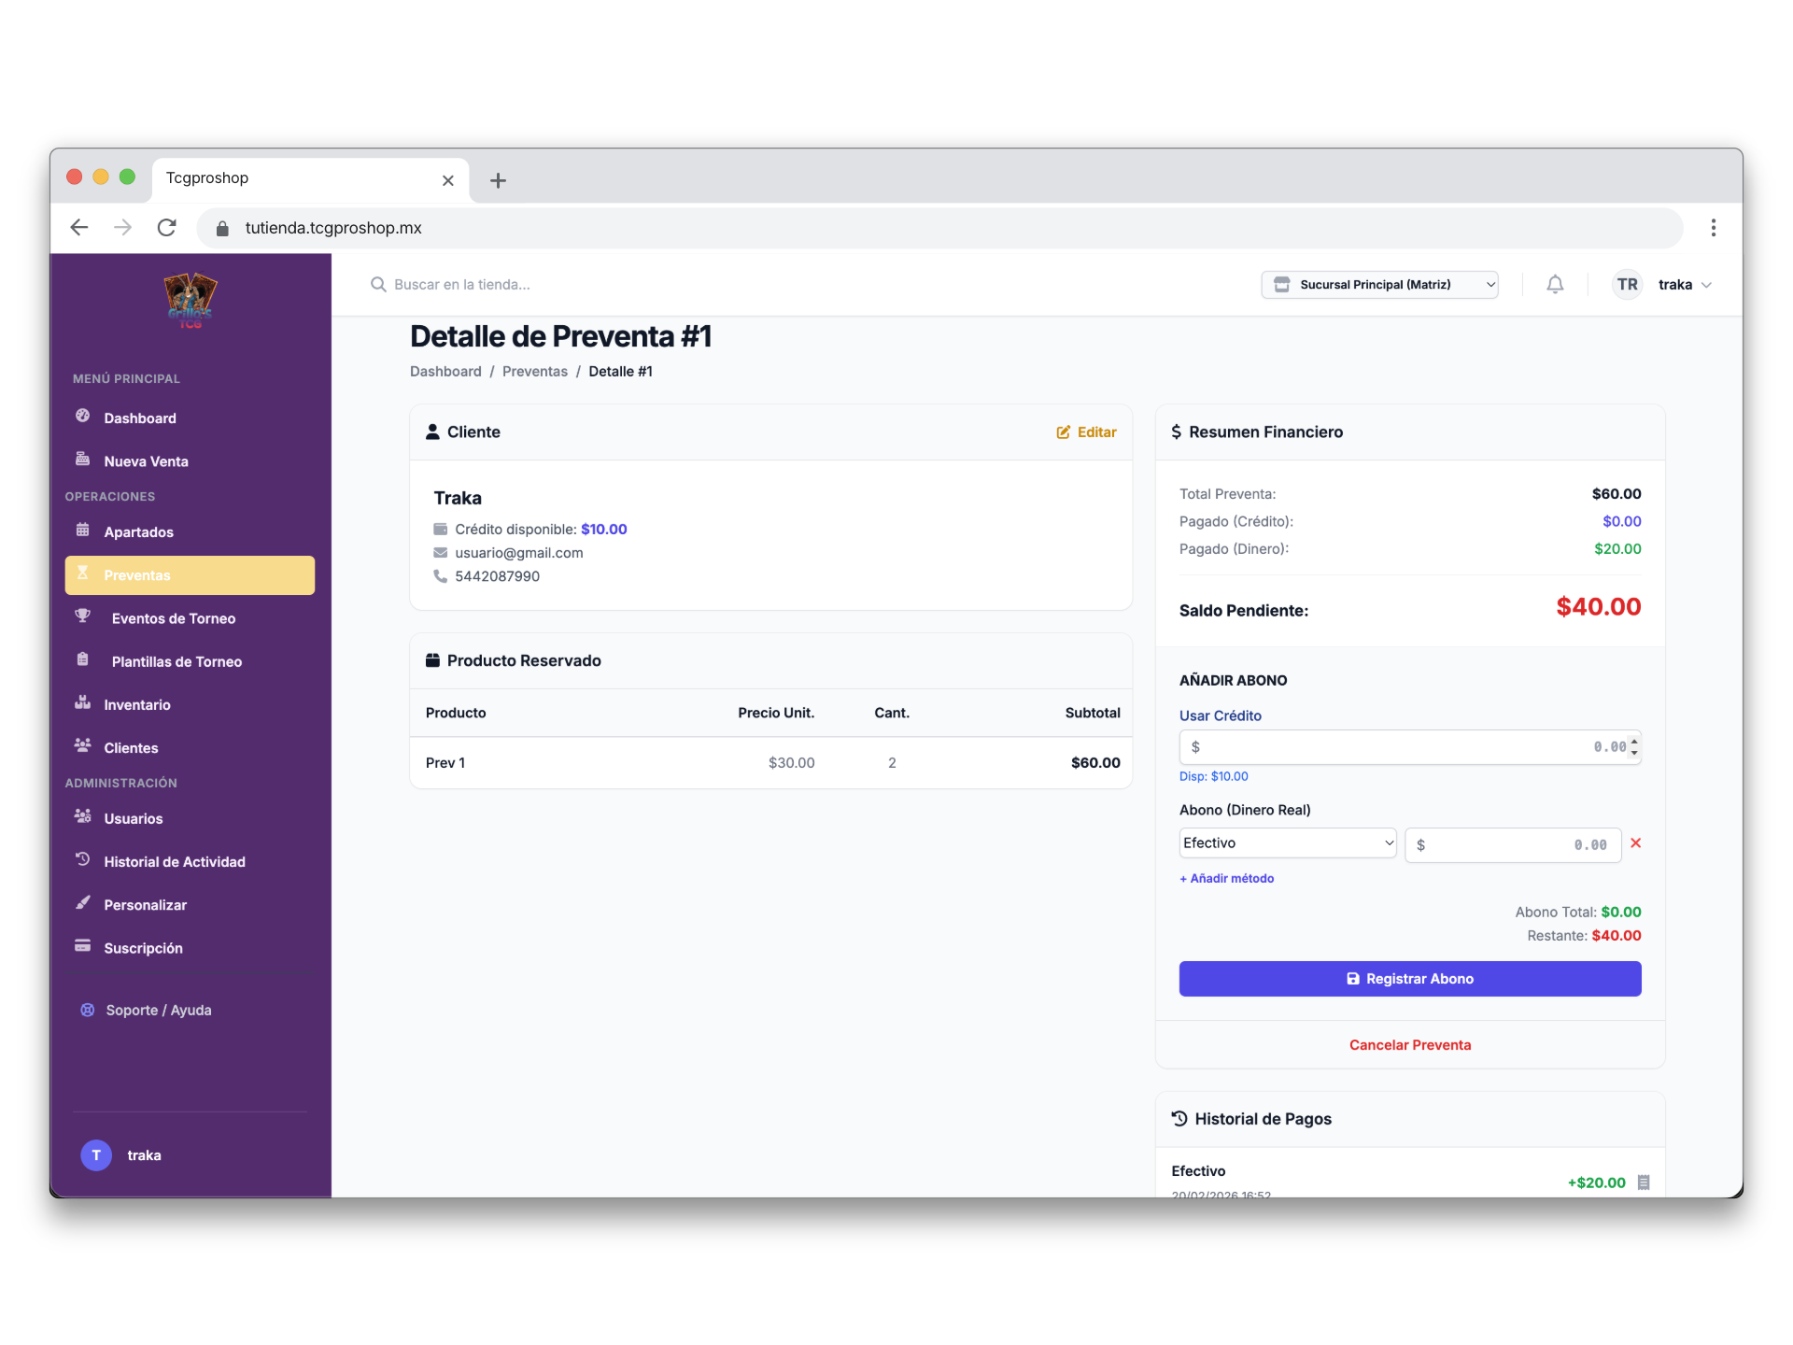Open new browser tab with plus icon
The image size is (1793, 1345).
(x=498, y=181)
